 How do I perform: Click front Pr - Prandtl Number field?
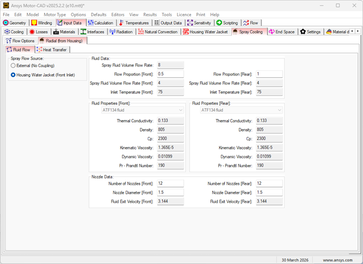click(x=171, y=166)
